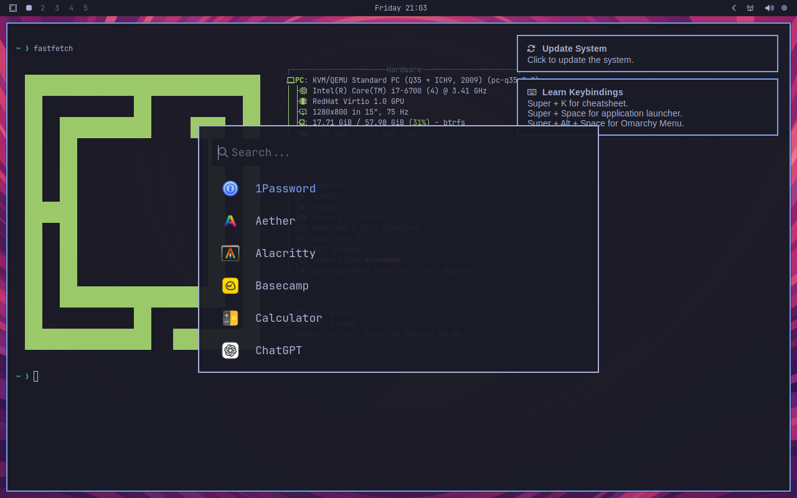Screen dimensions: 797x498
Task: Open Alacritty terminal from the launcher
Action: click(285, 253)
